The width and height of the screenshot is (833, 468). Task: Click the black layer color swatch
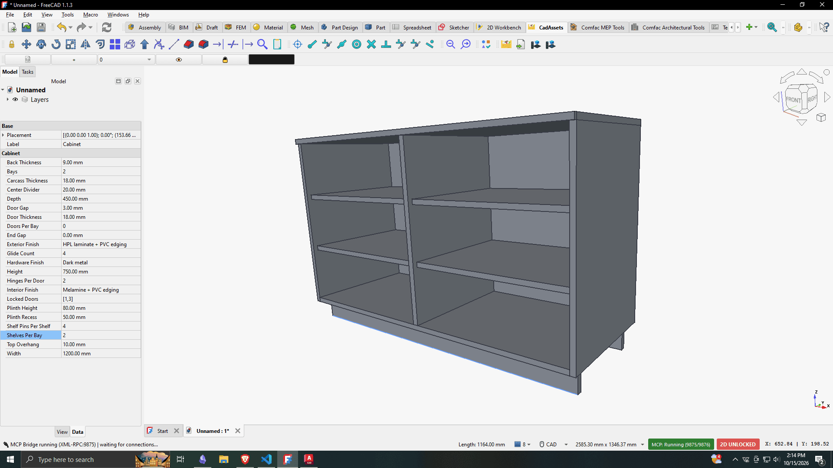[272, 59]
